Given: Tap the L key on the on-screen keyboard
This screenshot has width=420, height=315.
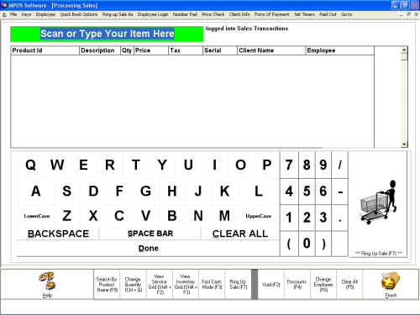Looking at the screenshot, I should pyautogui.click(x=259, y=192).
